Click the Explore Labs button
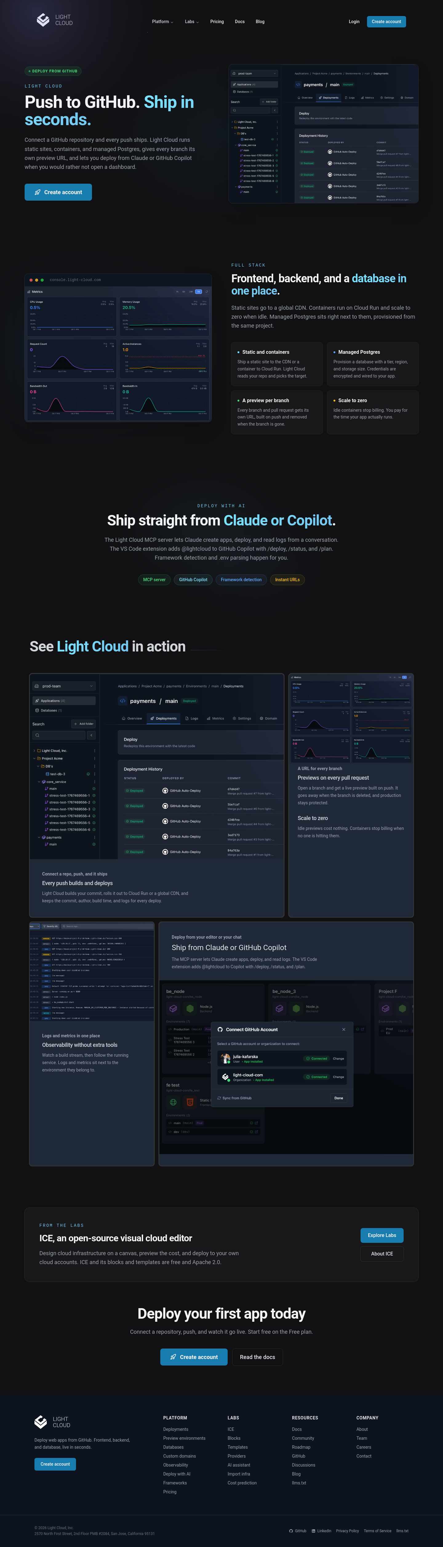The image size is (443, 1547). (x=382, y=1235)
